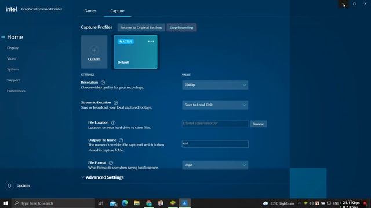Click the ACTIVE badge on Default profile
The height and width of the screenshot is (208, 371).
[126, 42]
